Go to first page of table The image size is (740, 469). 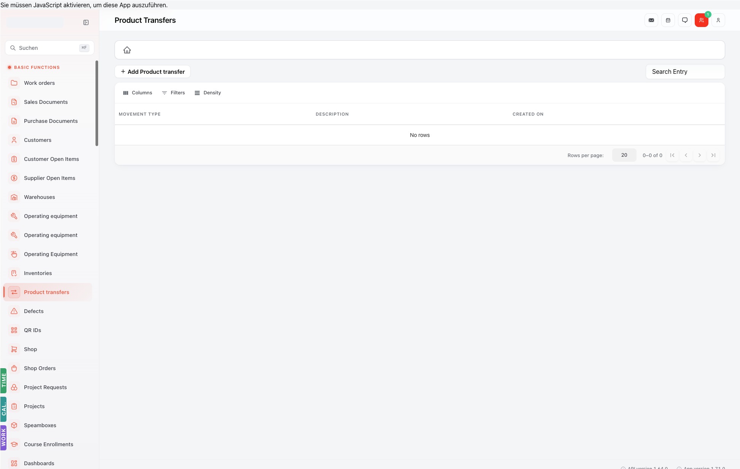tap(672, 155)
